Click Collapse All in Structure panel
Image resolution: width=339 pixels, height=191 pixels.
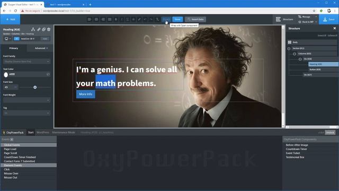[333, 36]
